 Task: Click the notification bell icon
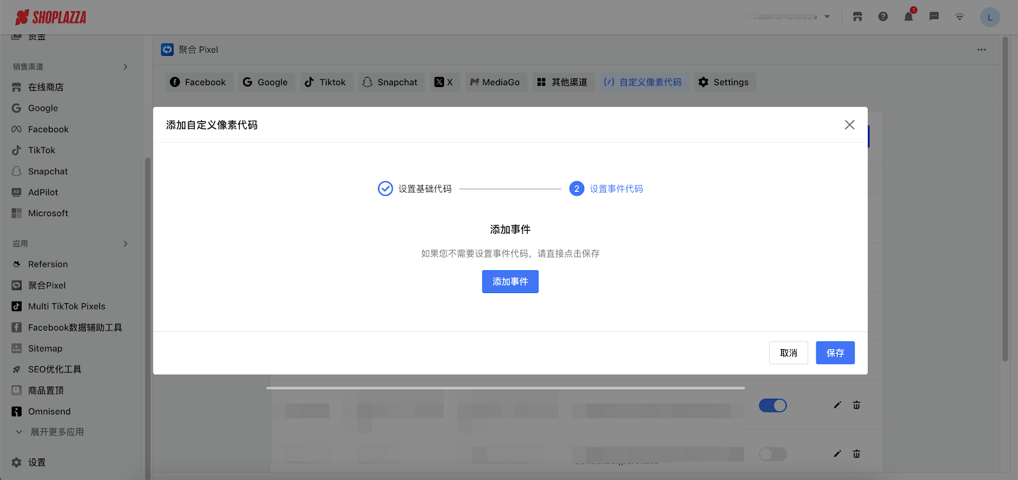[908, 17]
